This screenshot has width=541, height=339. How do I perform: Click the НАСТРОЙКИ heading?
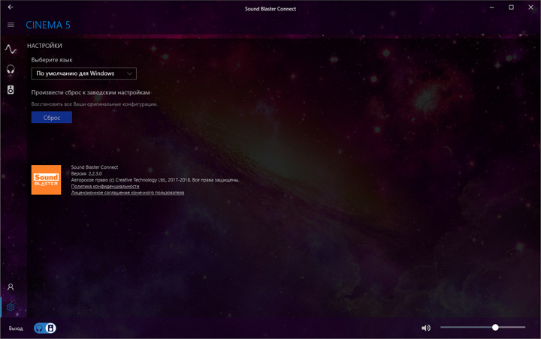coord(44,46)
